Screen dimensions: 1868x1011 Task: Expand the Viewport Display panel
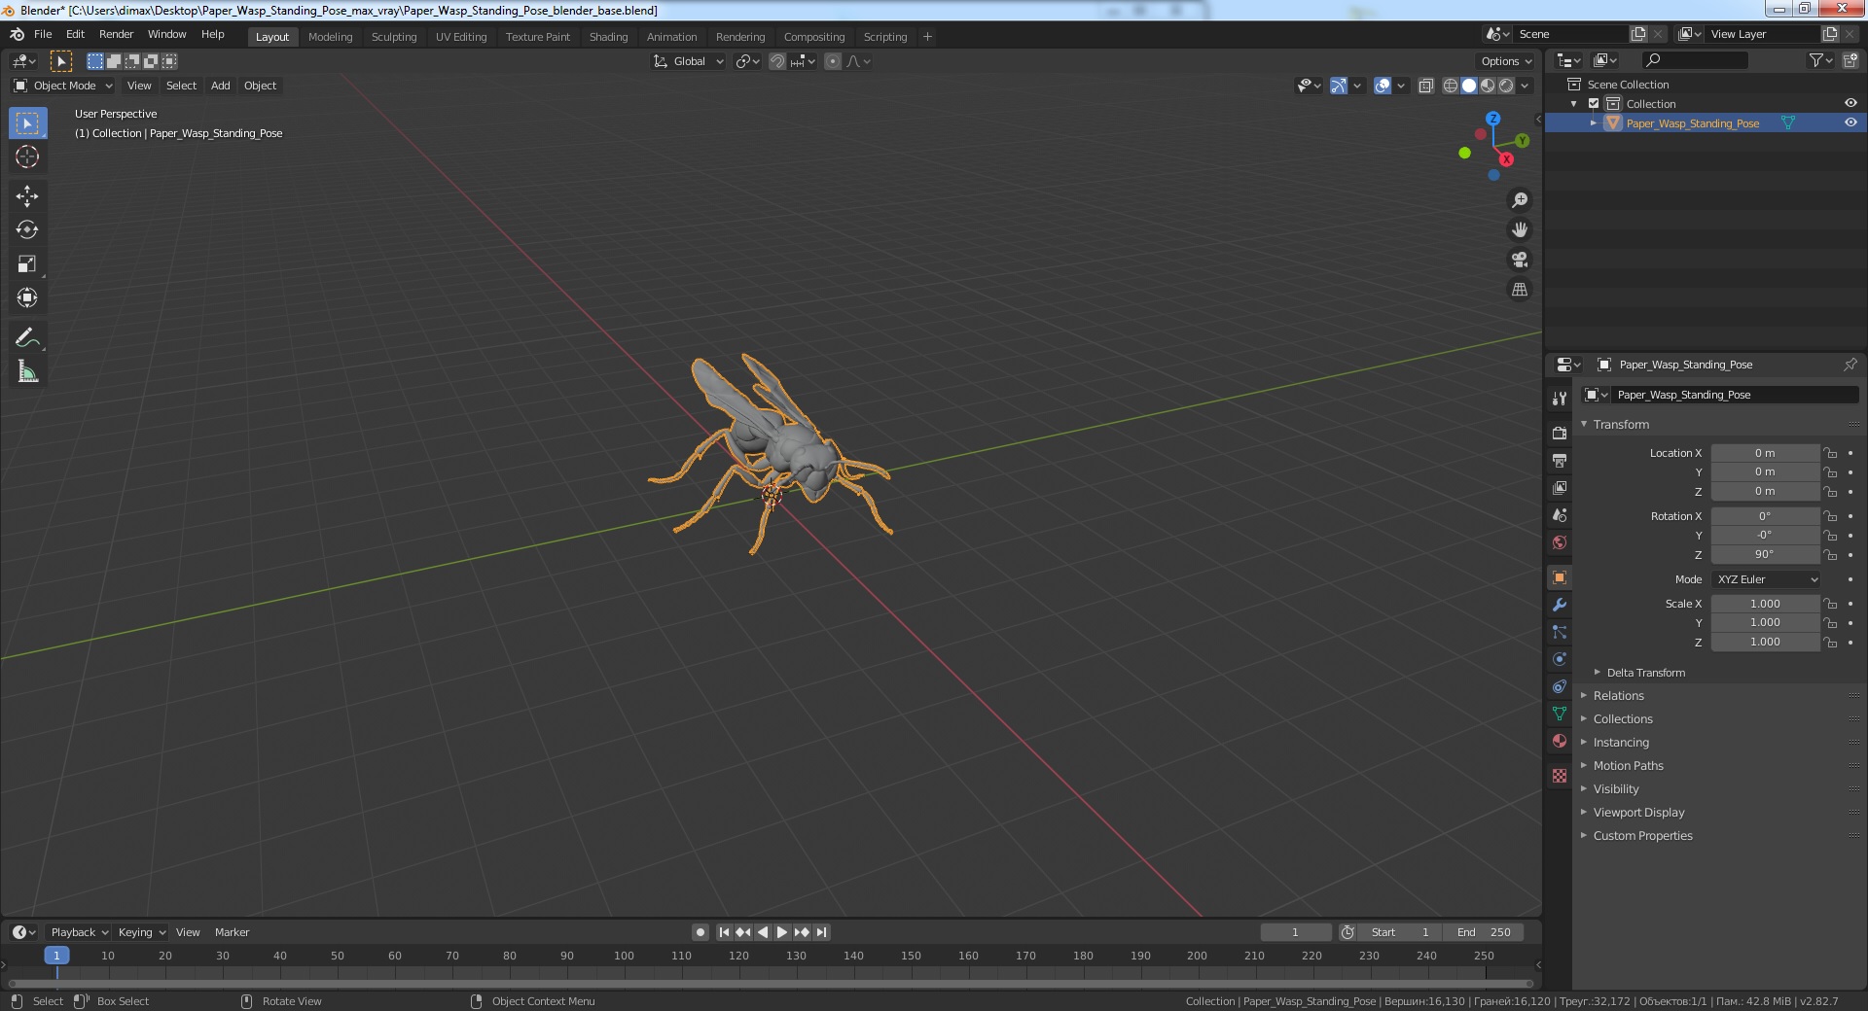pos(1638,813)
